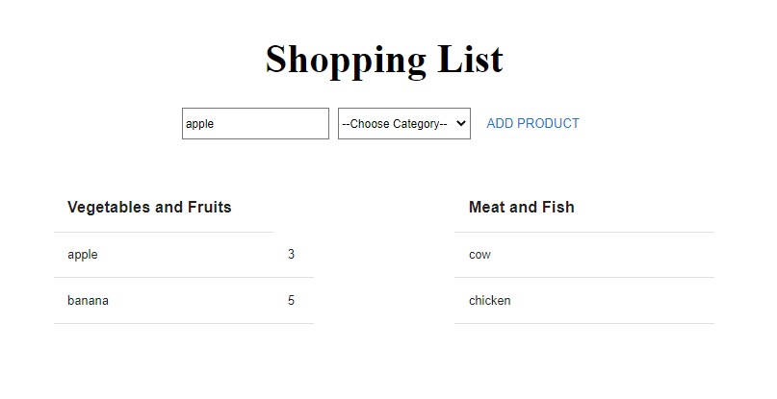
Task: Click the quantity 5 beside banana
Action: point(291,300)
